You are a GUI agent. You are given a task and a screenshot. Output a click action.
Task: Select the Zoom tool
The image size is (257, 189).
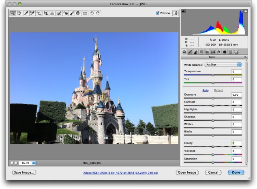click(13, 13)
